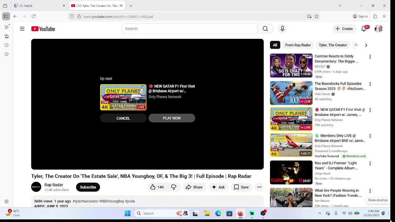Close the Tyler, The Creator YouTube tab
Viewport: 395px width, 222px height.
[x=121, y=6]
